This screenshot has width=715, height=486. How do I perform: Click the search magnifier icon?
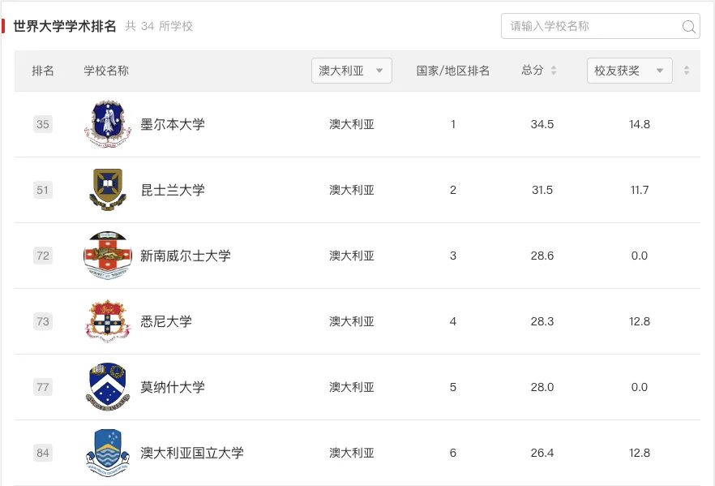[x=688, y=27]
